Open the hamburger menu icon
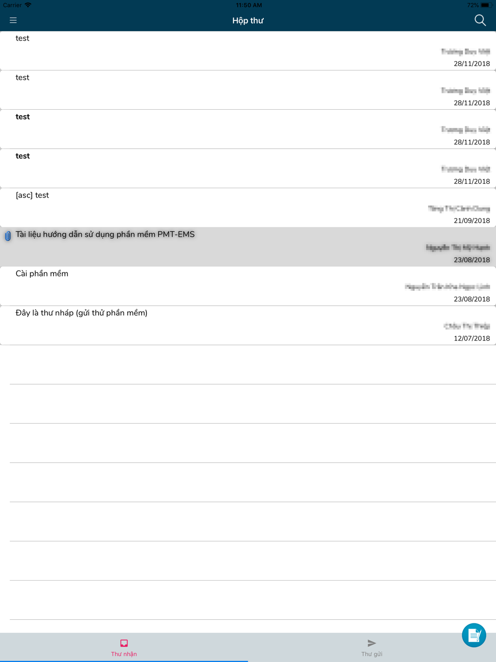This screenshot has height=662, width=496. coord(13,20)
